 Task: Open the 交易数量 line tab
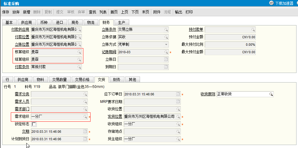point(60,80)
